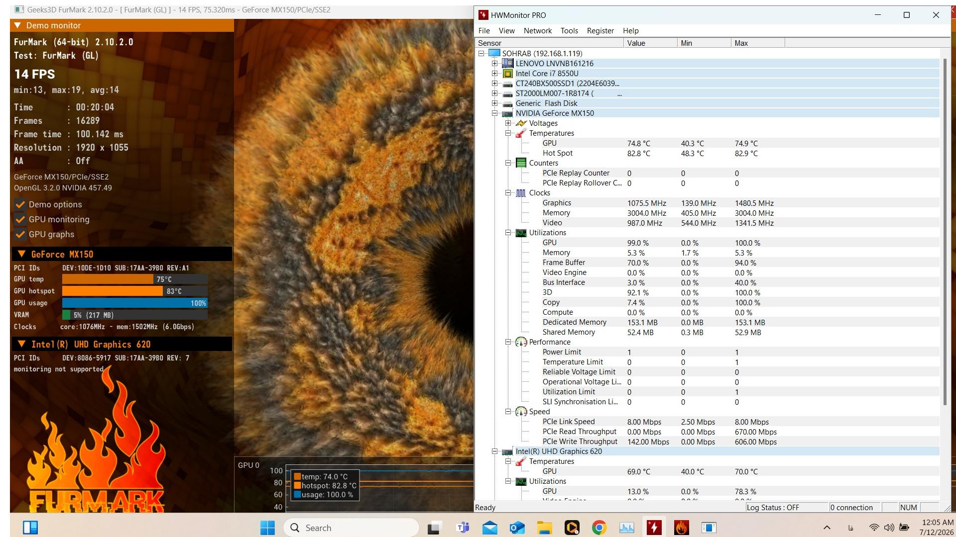956x537 pixels.
Task: Open the File menu in HWMonitor
Action: [x=484, y=31]
